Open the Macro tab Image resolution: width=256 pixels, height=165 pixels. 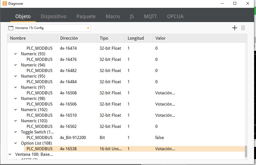coord(113,16)
